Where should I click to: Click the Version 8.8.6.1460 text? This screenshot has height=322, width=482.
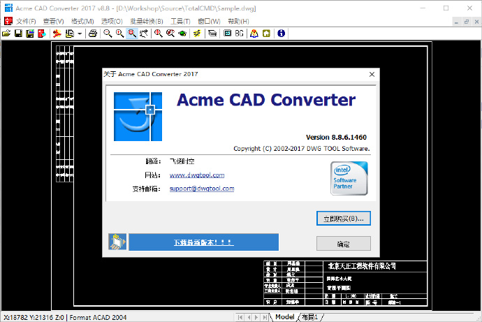click(x=336, y=137)
